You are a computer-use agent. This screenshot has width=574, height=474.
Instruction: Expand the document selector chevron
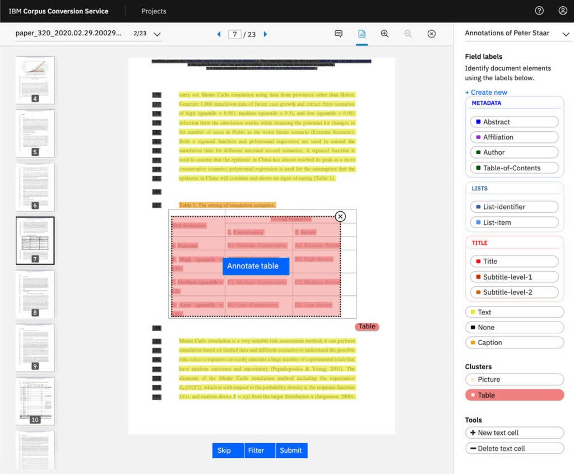tap(157, 34)
